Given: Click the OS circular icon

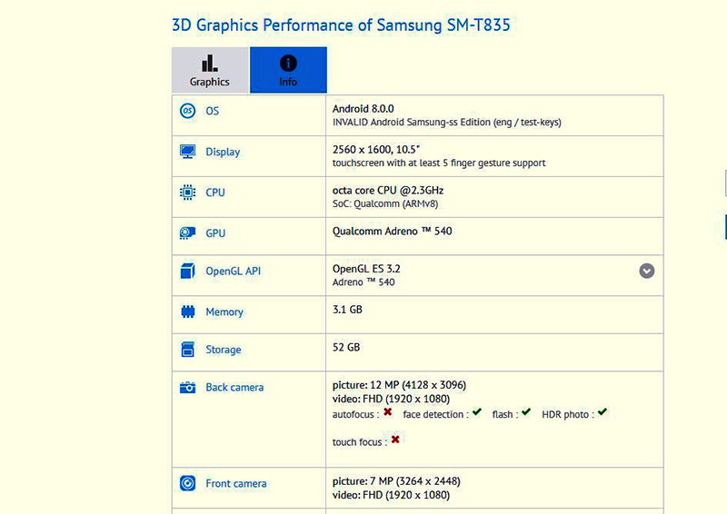Looking at the screenshot, I should (188, 111).
